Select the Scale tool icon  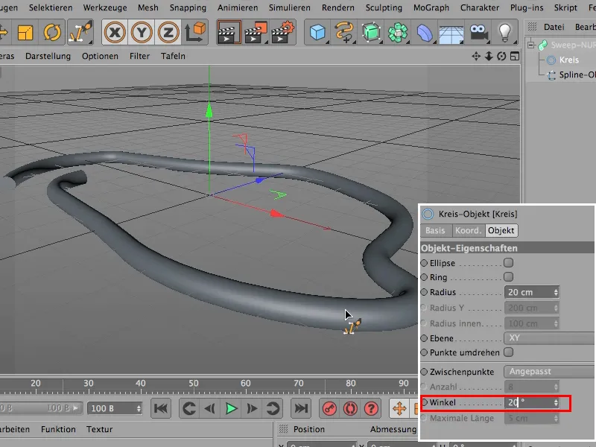25,32
